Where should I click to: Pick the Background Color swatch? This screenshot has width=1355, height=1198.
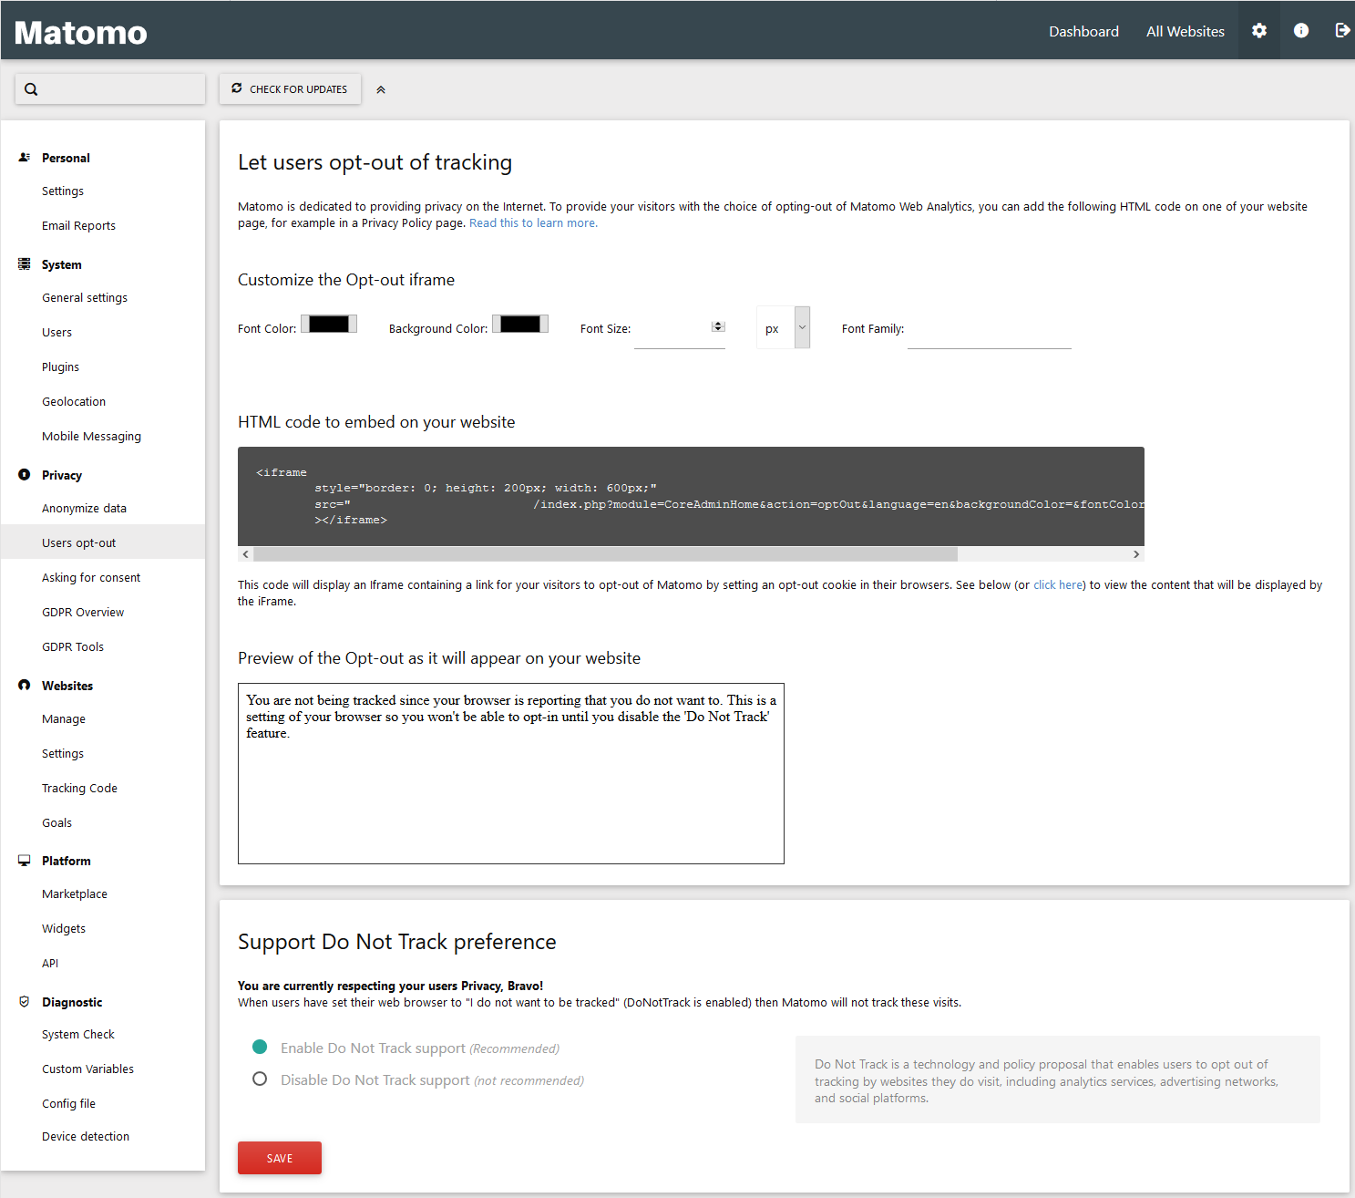[x=520, y=325]
